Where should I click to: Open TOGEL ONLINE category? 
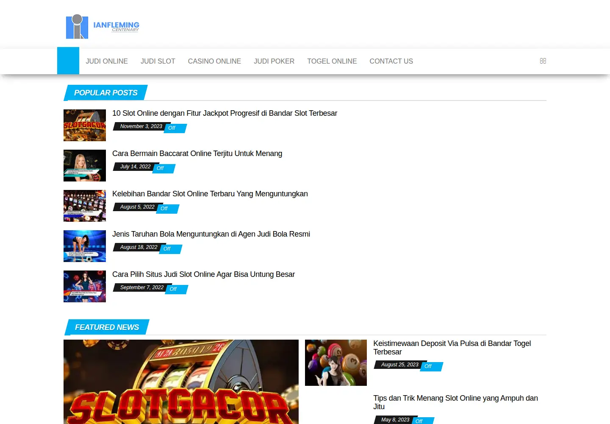332,61
